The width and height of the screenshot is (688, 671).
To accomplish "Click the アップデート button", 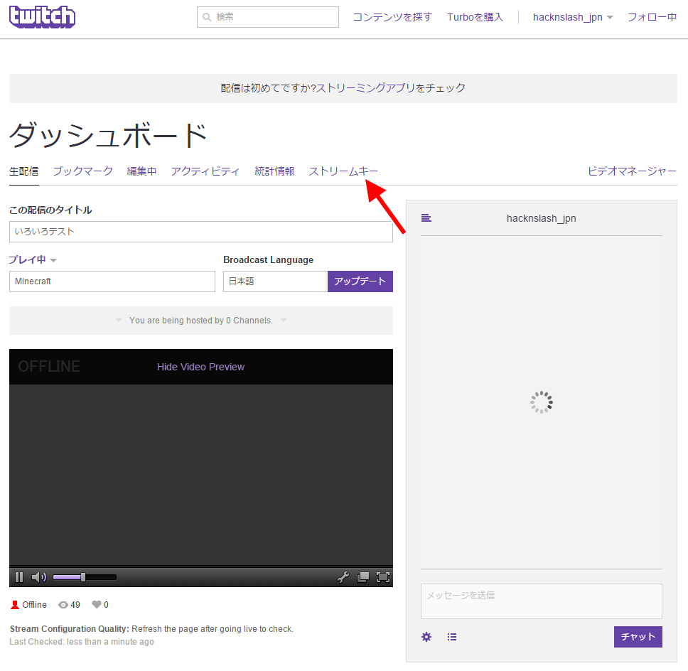I will tap(360, 281).
